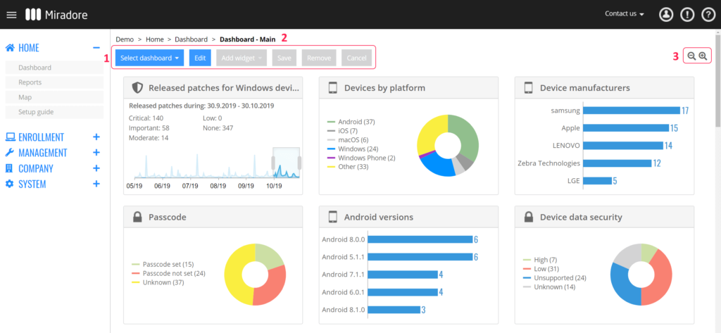The height and width of the screenshot is (333, 721).
Task: Click the Edit dashboard button
Action: pyautogui.click(x=200, y=58)
